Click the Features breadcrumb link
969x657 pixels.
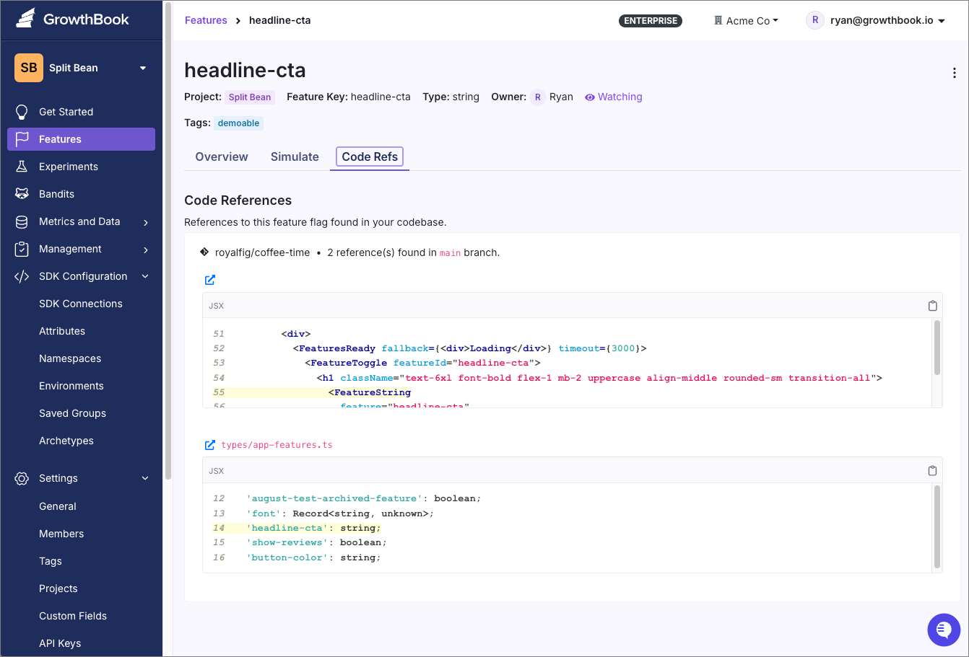[x=206, y=20]
